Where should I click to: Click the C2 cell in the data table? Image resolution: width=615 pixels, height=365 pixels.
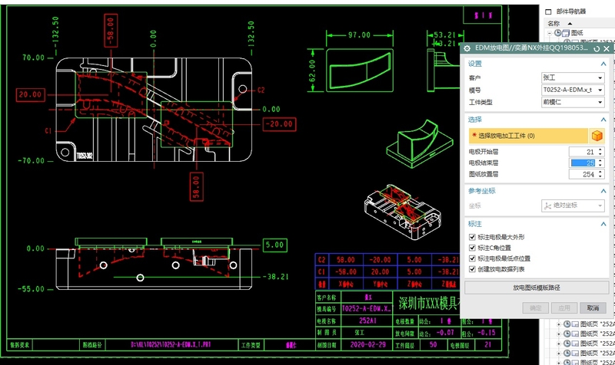(x=321, y=260)
